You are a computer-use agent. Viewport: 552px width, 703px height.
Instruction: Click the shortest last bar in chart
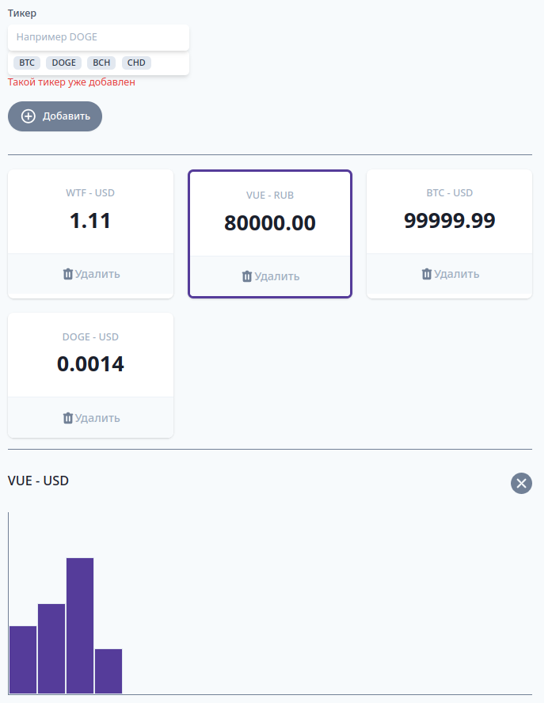[x=108, y=671]
